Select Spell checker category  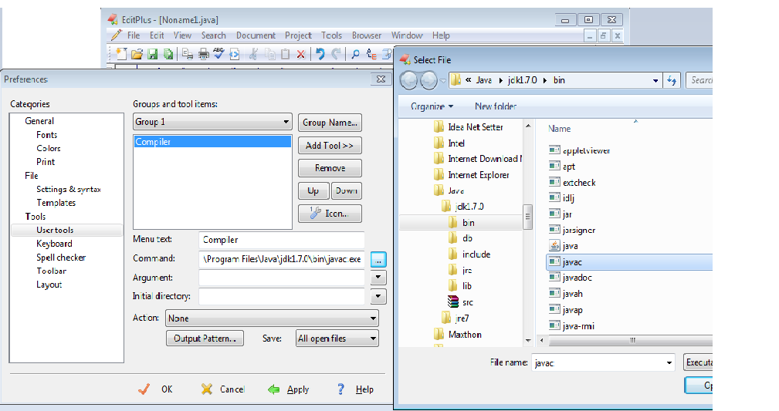point(61,257)
